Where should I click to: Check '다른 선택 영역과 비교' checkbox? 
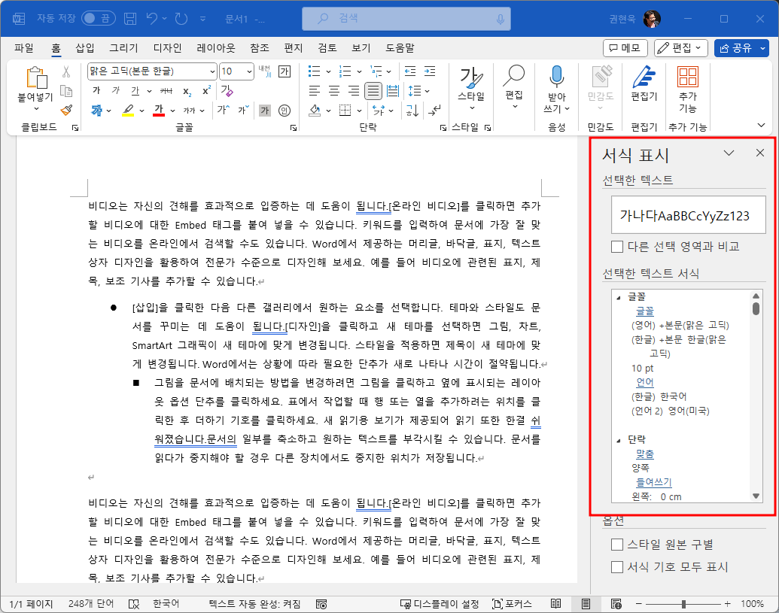617,246
